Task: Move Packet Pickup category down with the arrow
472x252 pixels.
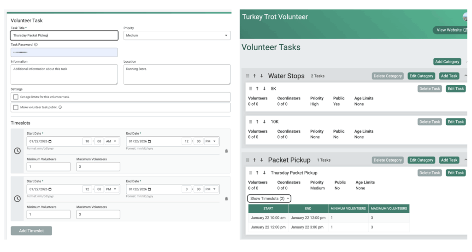Action: [261, 160]
